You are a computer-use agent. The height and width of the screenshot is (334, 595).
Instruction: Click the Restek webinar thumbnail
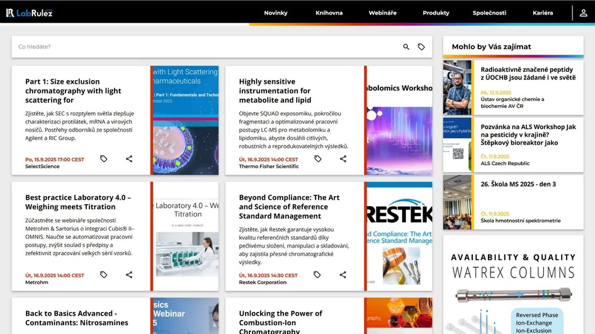click(399, 236)
